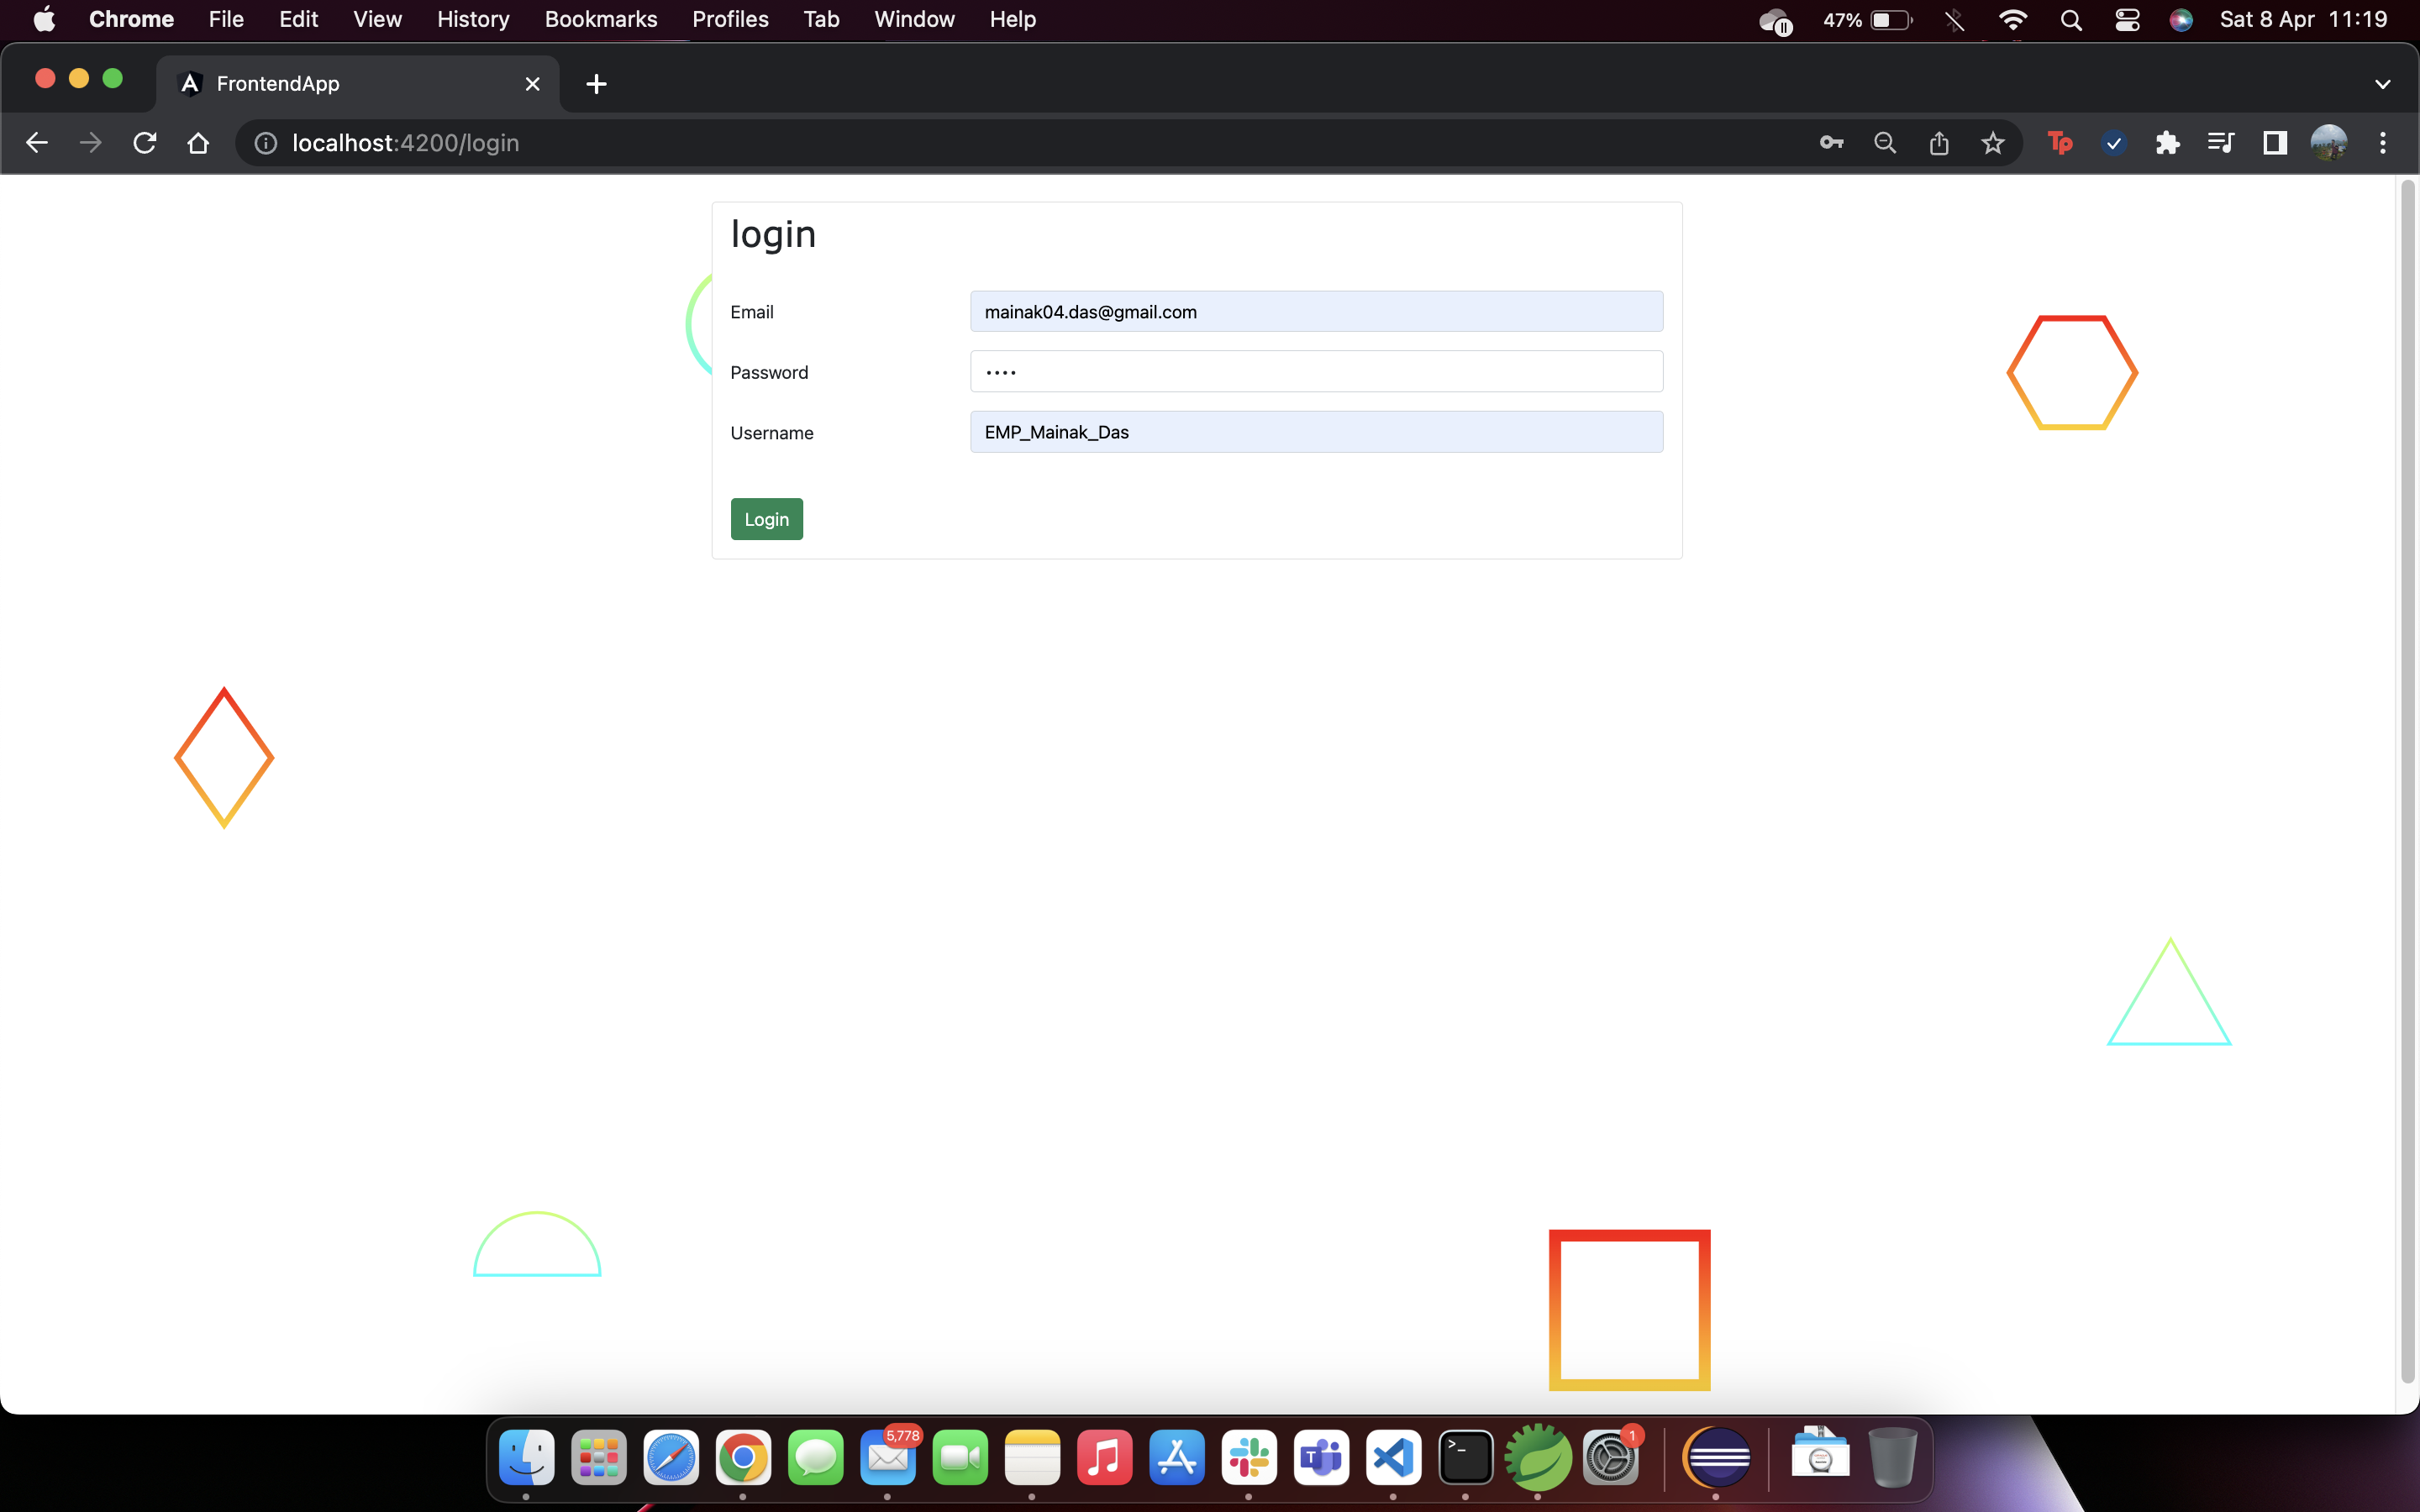Reload the localhost login page
2420x1512 pixels.
(x=145, y=143)
